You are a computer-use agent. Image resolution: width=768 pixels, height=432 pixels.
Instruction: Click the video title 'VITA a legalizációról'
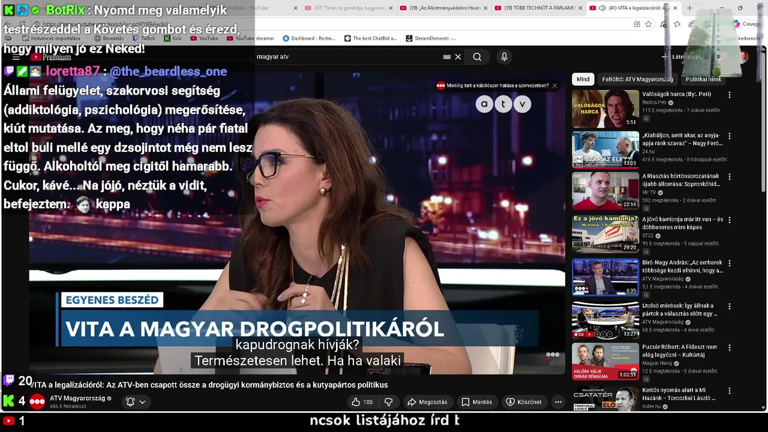tap(209, 385)
